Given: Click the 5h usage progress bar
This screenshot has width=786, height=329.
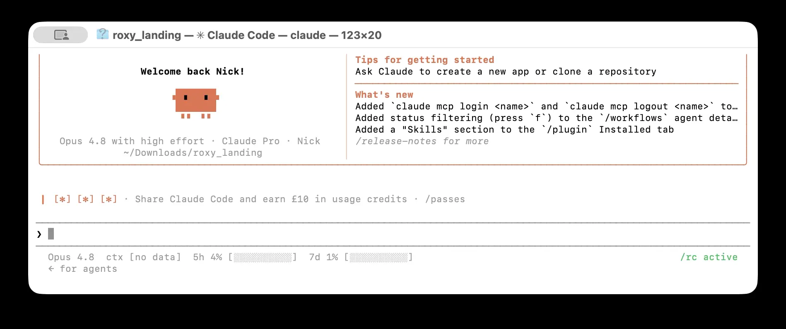Looking at the screenshot, I should (263, 257).
